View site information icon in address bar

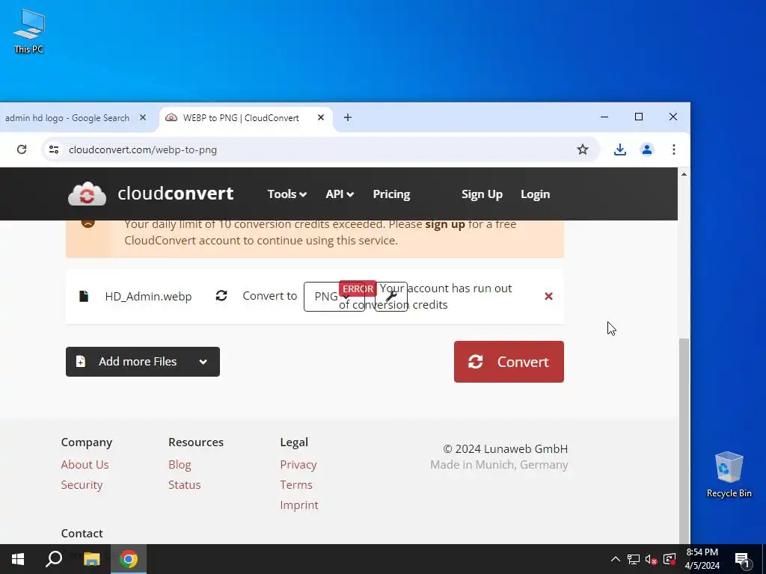54,149
